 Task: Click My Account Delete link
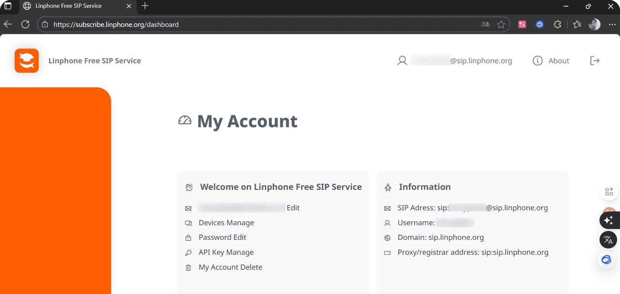click(x=230, y=267)
